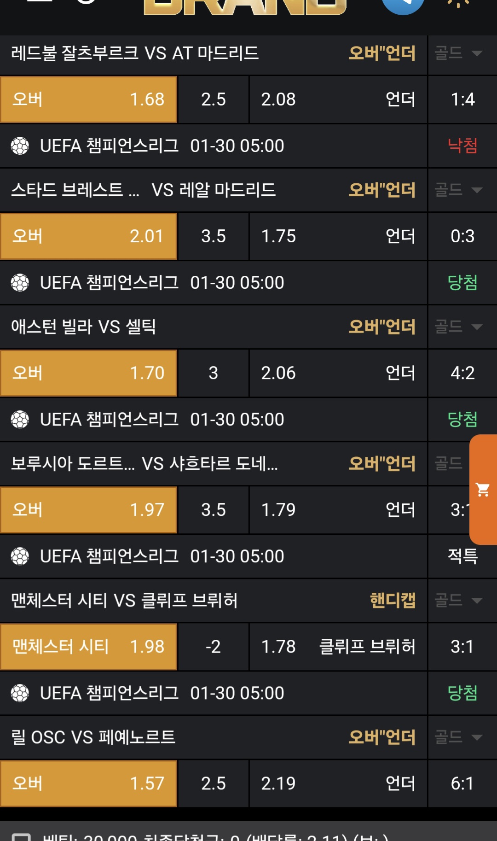
Task: Click soccer ball icon for Real Madrid match
Action: pos(20,283)
